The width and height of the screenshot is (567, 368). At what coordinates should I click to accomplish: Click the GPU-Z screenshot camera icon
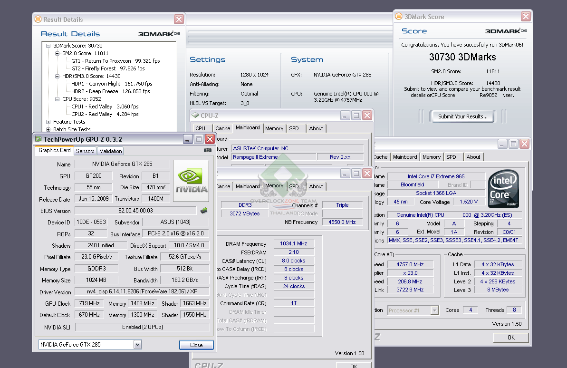[x=208, y=150]
